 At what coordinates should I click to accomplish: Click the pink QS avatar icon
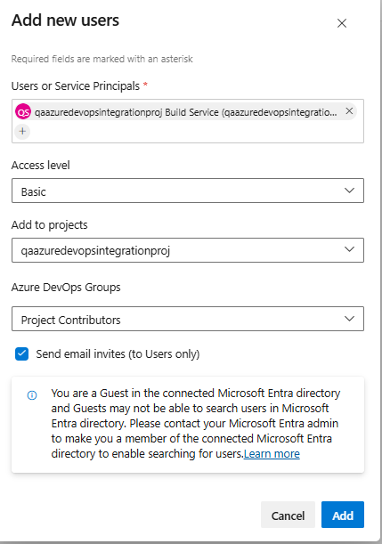click(23, 111)
